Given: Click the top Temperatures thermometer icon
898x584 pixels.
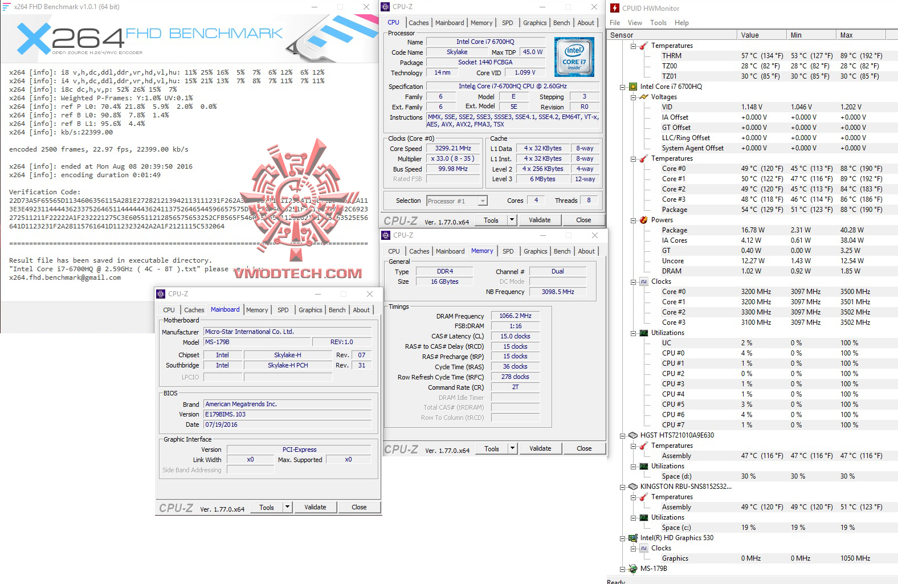Looking at the screenshot, I should pos(644,46).
